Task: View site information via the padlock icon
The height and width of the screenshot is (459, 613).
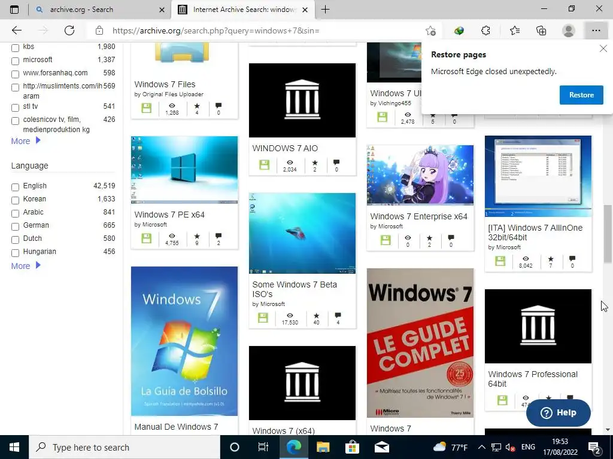Action: pyautogui.click(x=99, y=30)
